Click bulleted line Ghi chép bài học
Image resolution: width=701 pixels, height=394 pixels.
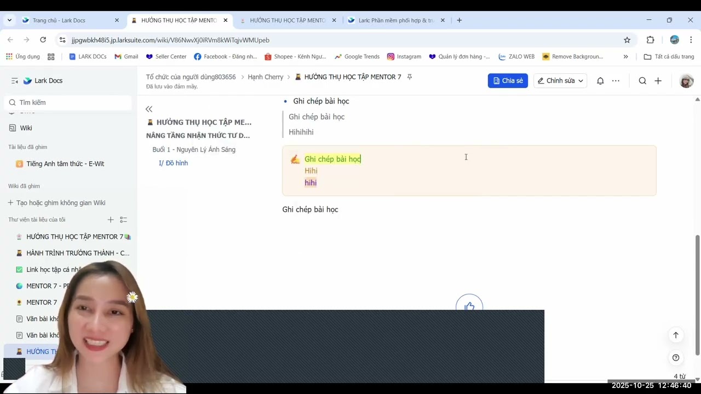[321, 101]
